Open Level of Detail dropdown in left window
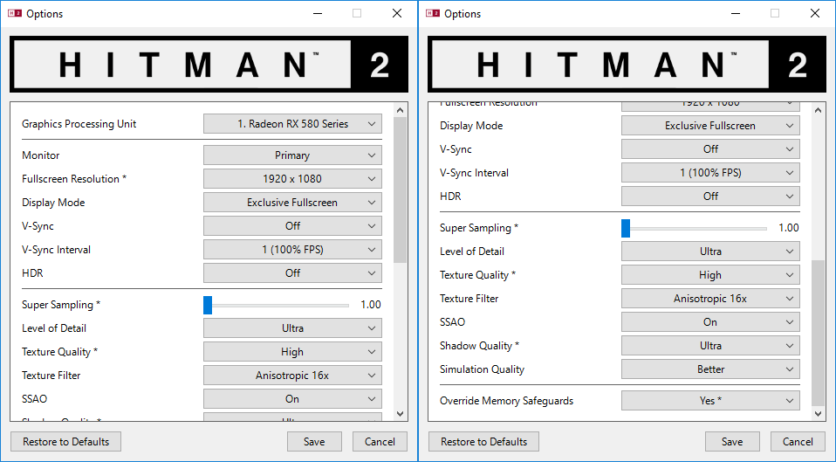Image resolution: width=836 pixels, height=462 pixels. [x=292, y=328]
